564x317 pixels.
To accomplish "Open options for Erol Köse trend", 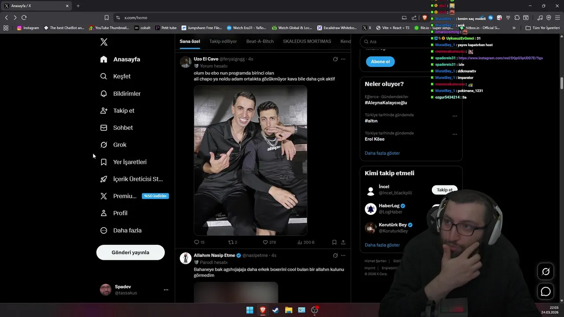I will click(x=455, y=134).
